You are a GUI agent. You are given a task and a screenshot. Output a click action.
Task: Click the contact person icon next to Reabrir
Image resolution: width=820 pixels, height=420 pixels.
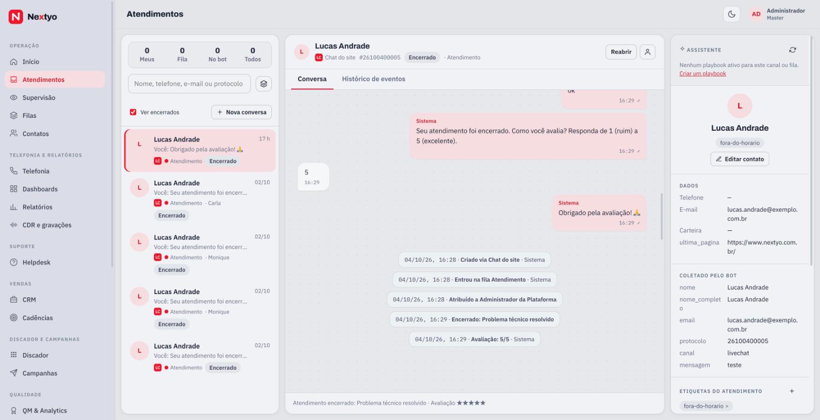(647, 52)
